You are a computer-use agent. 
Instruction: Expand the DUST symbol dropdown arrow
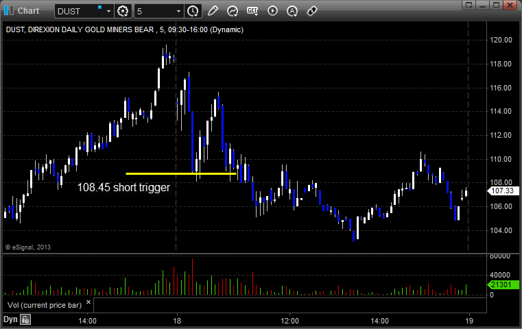[x=108, y=12]
